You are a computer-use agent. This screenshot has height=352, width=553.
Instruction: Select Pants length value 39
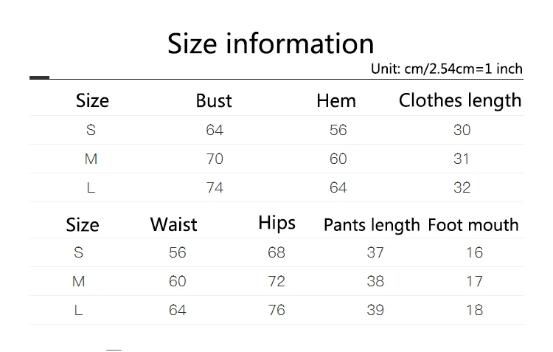coord(375,310)
